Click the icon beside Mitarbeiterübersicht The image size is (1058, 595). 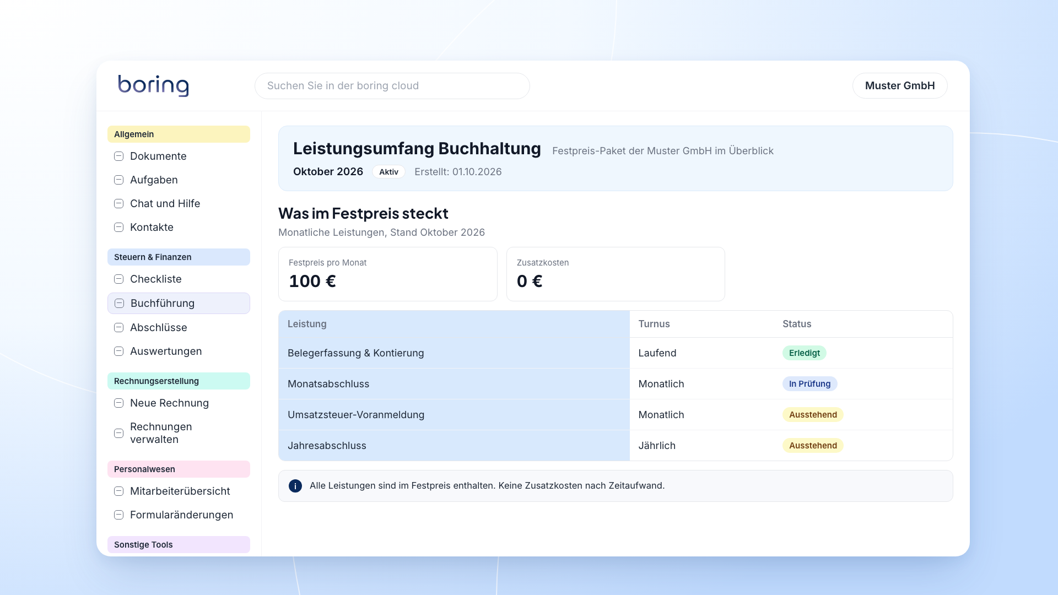click(118, 491)
